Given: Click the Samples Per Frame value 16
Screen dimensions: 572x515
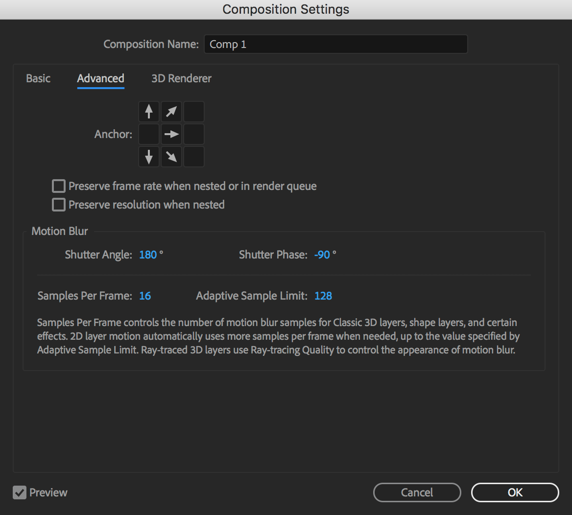Looking at the screenshot, I should point(145,296).
